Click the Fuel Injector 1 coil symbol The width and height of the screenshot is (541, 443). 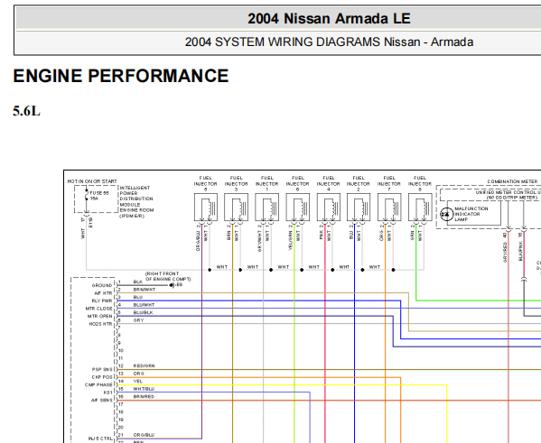[x=267, y=208]
